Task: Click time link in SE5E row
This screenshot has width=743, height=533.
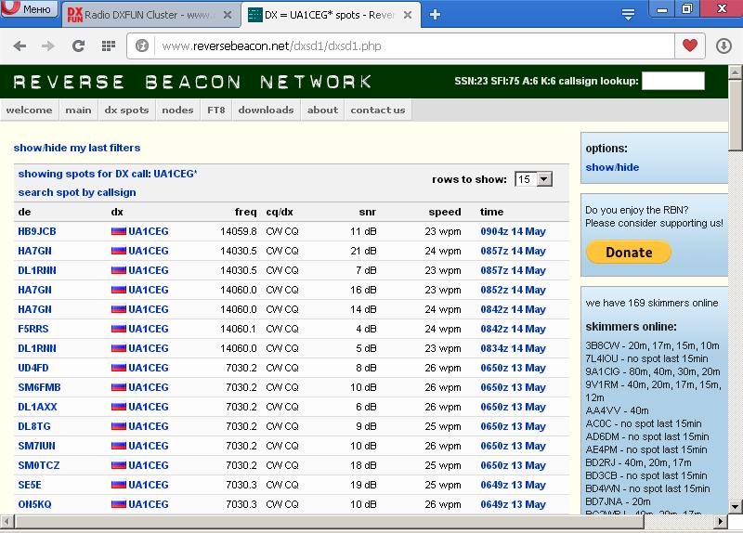Action: coord(514,485)
